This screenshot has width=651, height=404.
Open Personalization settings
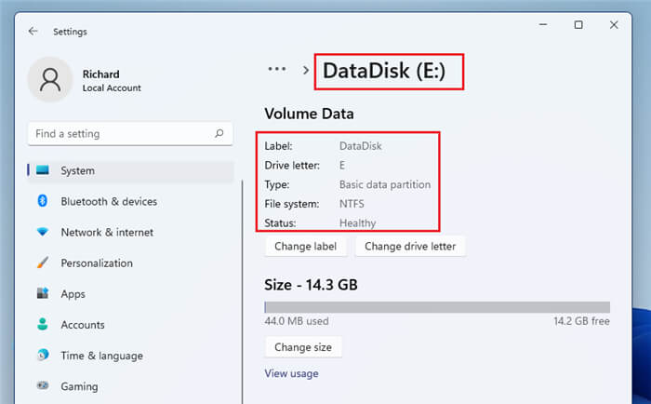(x=131, y=263)
